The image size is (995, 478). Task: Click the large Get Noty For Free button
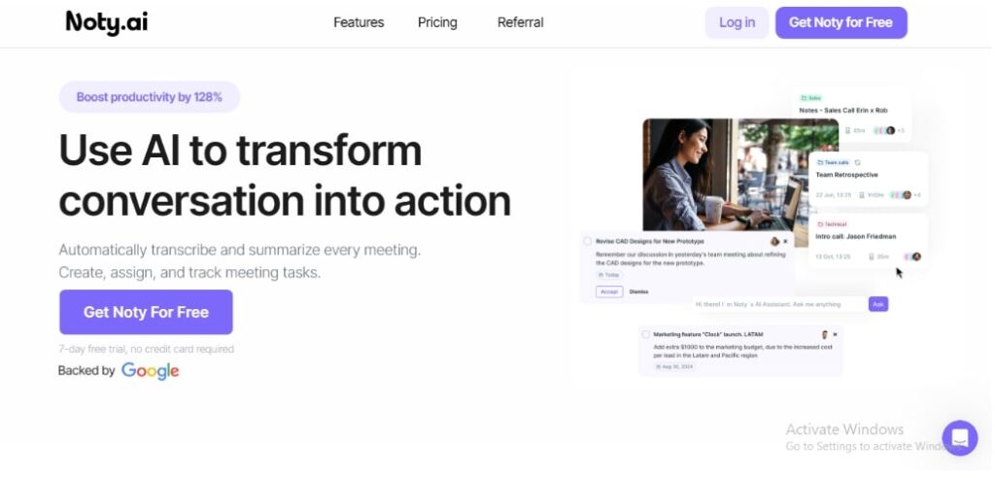[146, 312]
